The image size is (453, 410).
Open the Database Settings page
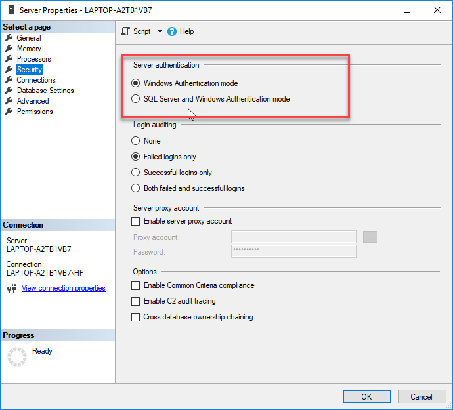tap(45, 91)
